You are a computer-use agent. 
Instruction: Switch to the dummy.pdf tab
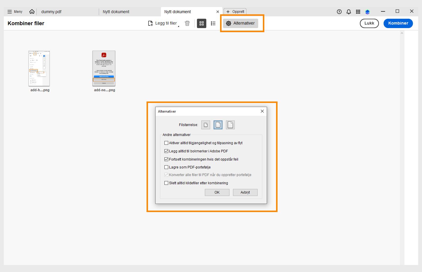51,12
